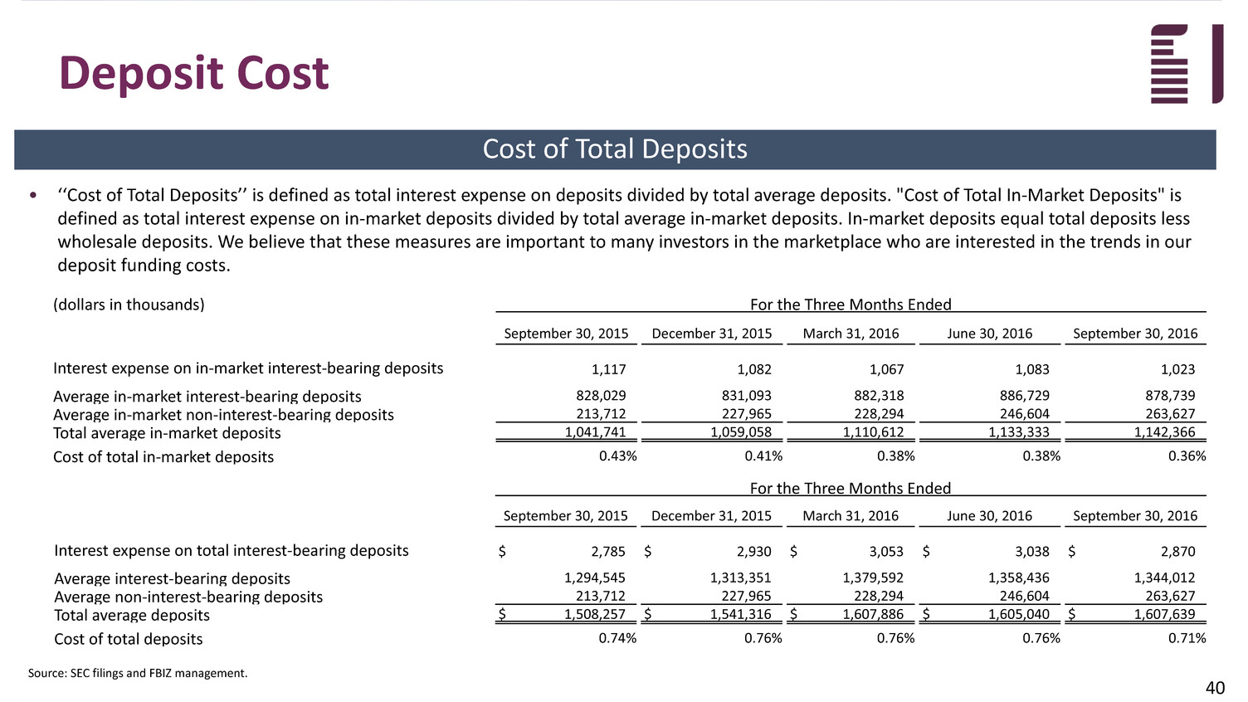This screenshot has width=1248, height=702.
Task: Click 'Interest expense on total interest-bearing deposits' label
Action: coord(232,551)
